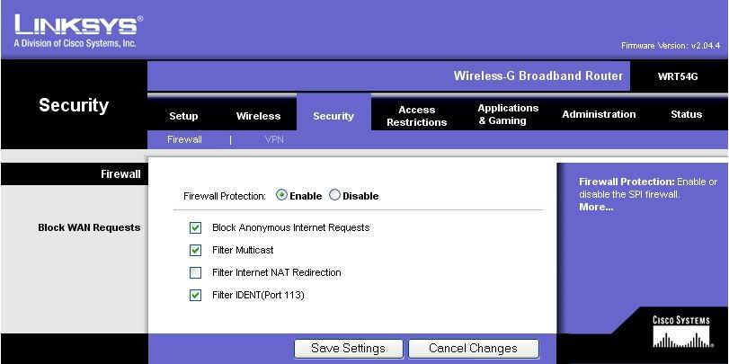Open the Administration tab
The height and width of the screenshot is (364, 729).
click(599, 114)
